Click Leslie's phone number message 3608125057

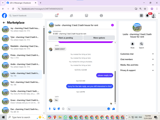[x=60, y=49]
